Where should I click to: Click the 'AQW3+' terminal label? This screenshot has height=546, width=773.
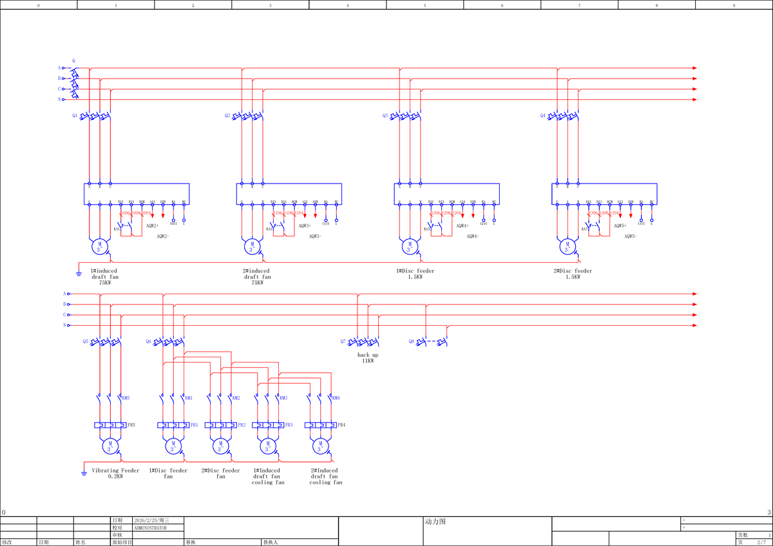[305, 226]
